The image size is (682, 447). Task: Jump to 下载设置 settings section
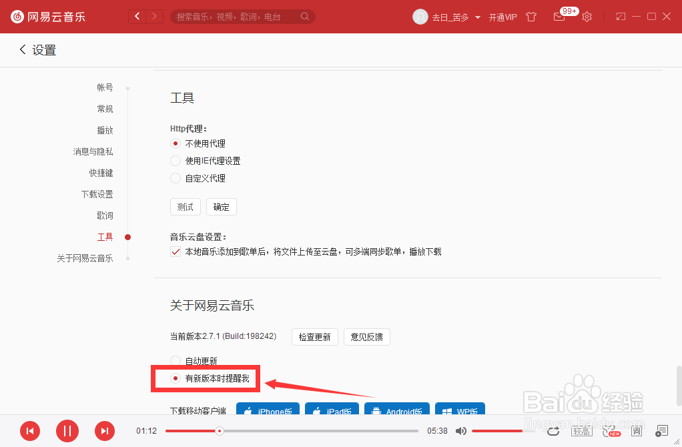coord(97,194)
